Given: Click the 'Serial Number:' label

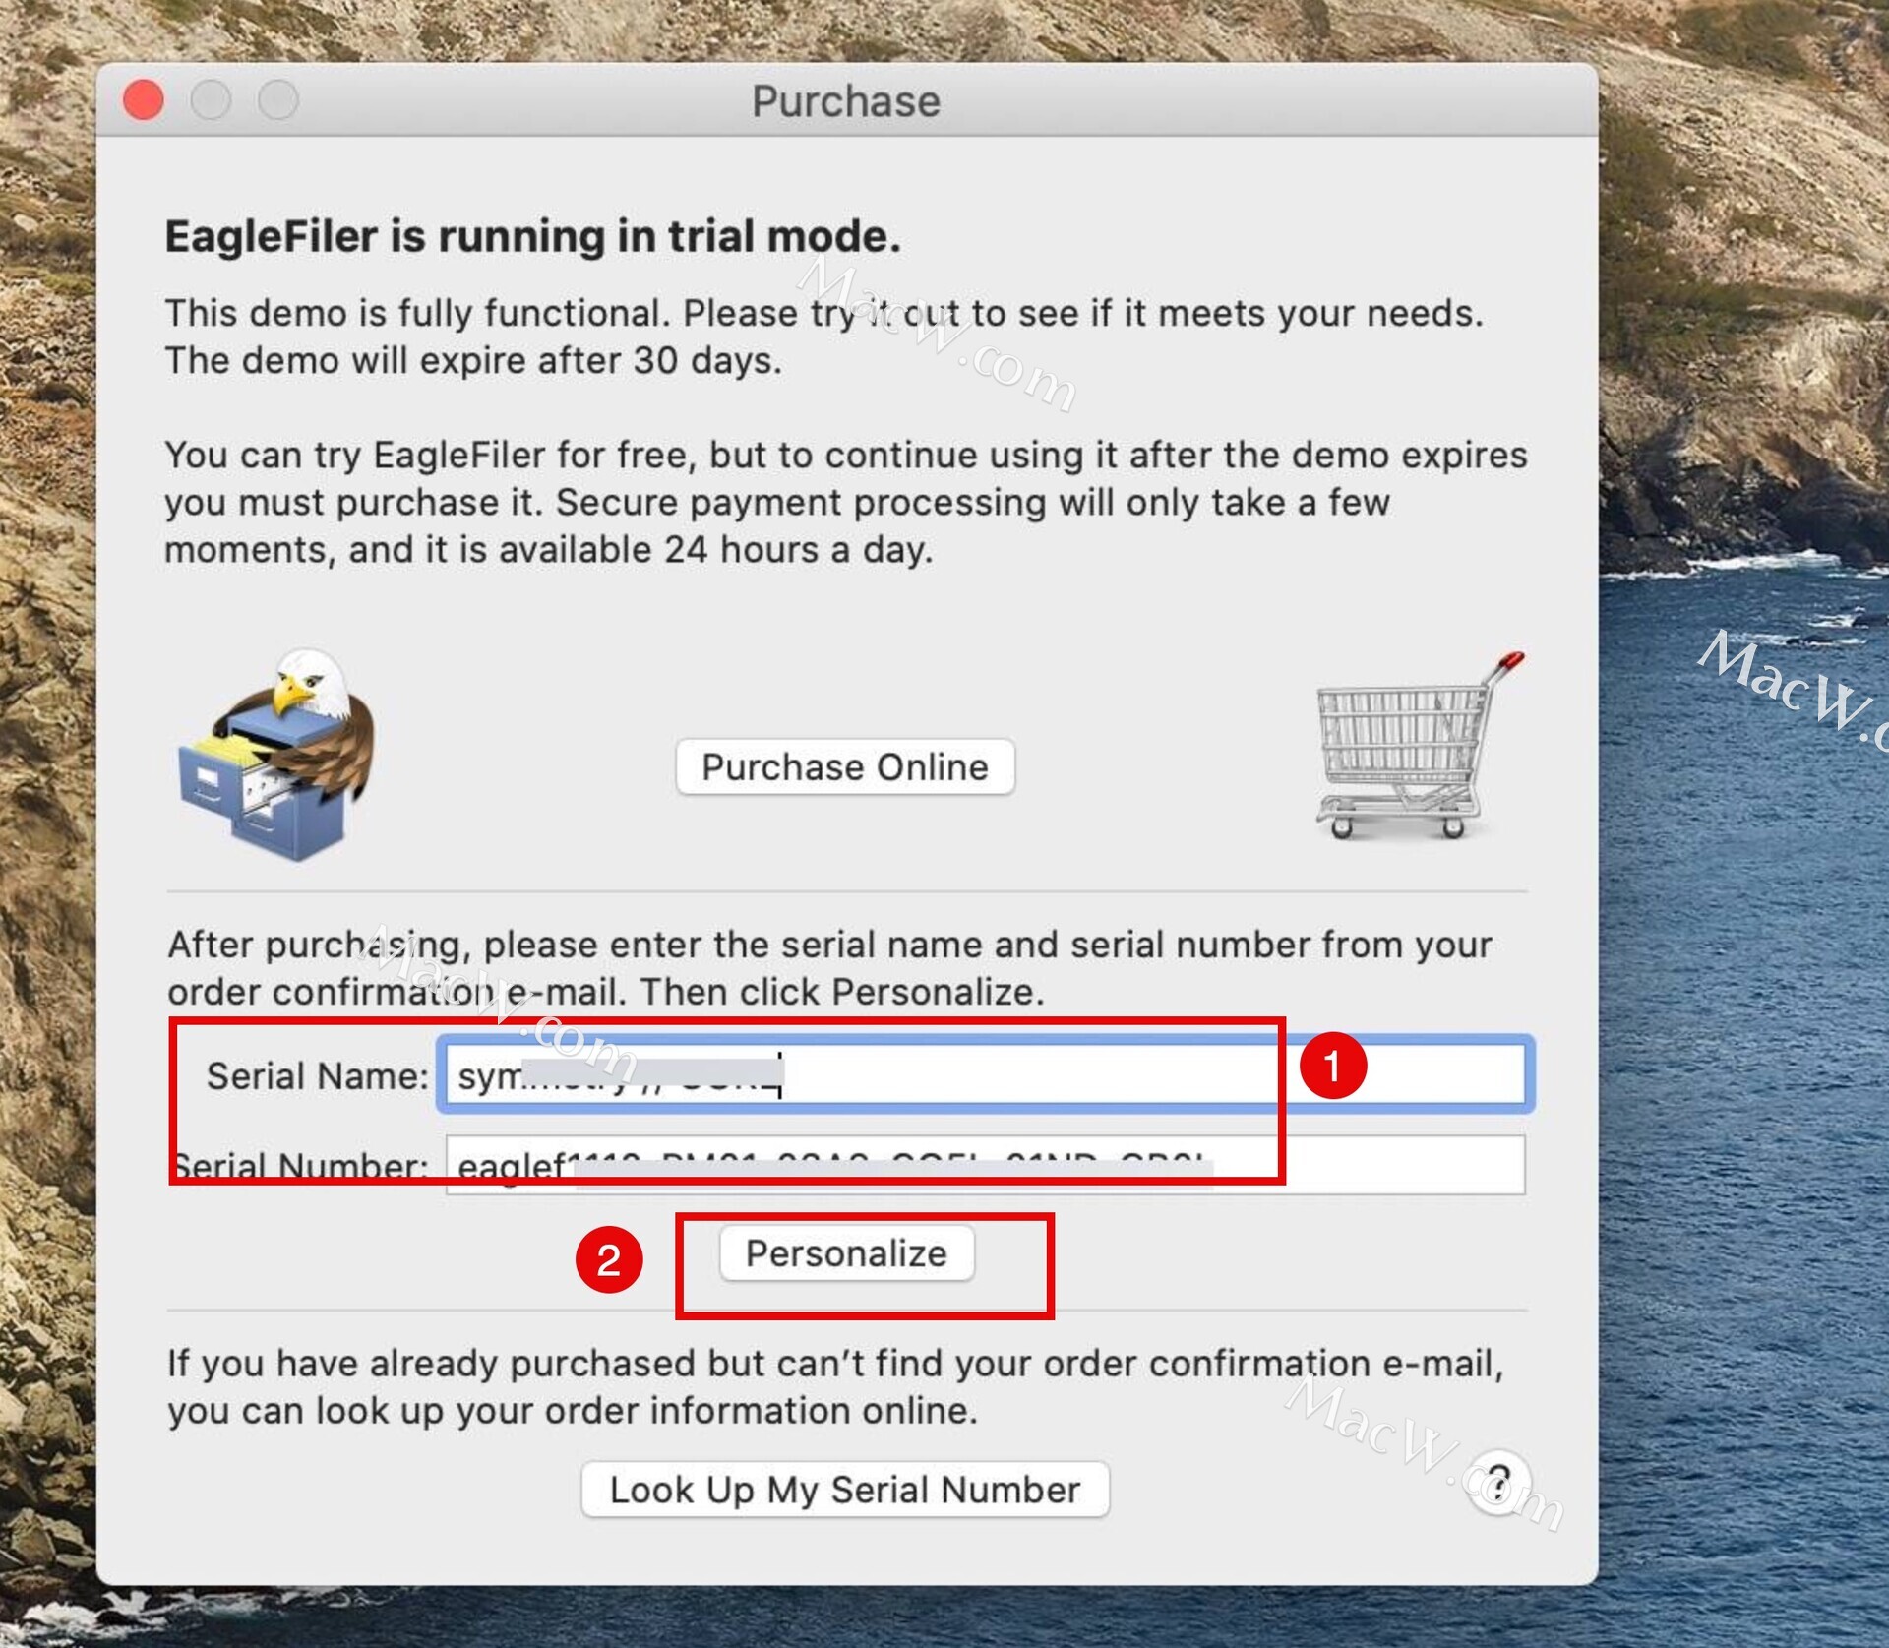Looking at the screenshot, I should coord(301,1166).
